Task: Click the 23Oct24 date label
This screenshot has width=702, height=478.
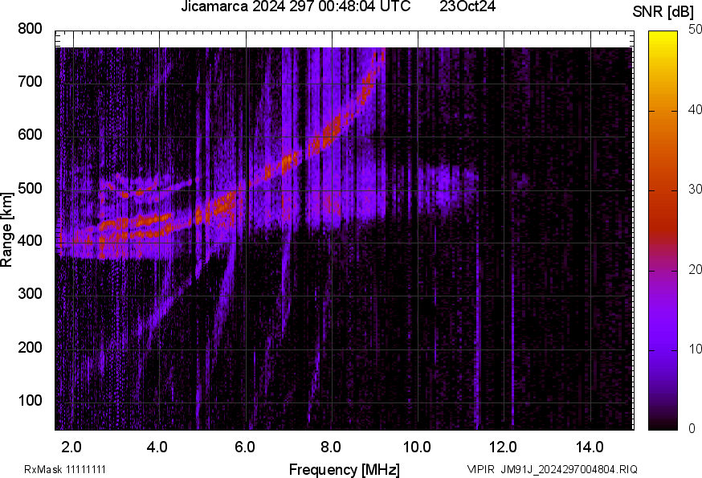Action: coord(467,6)
